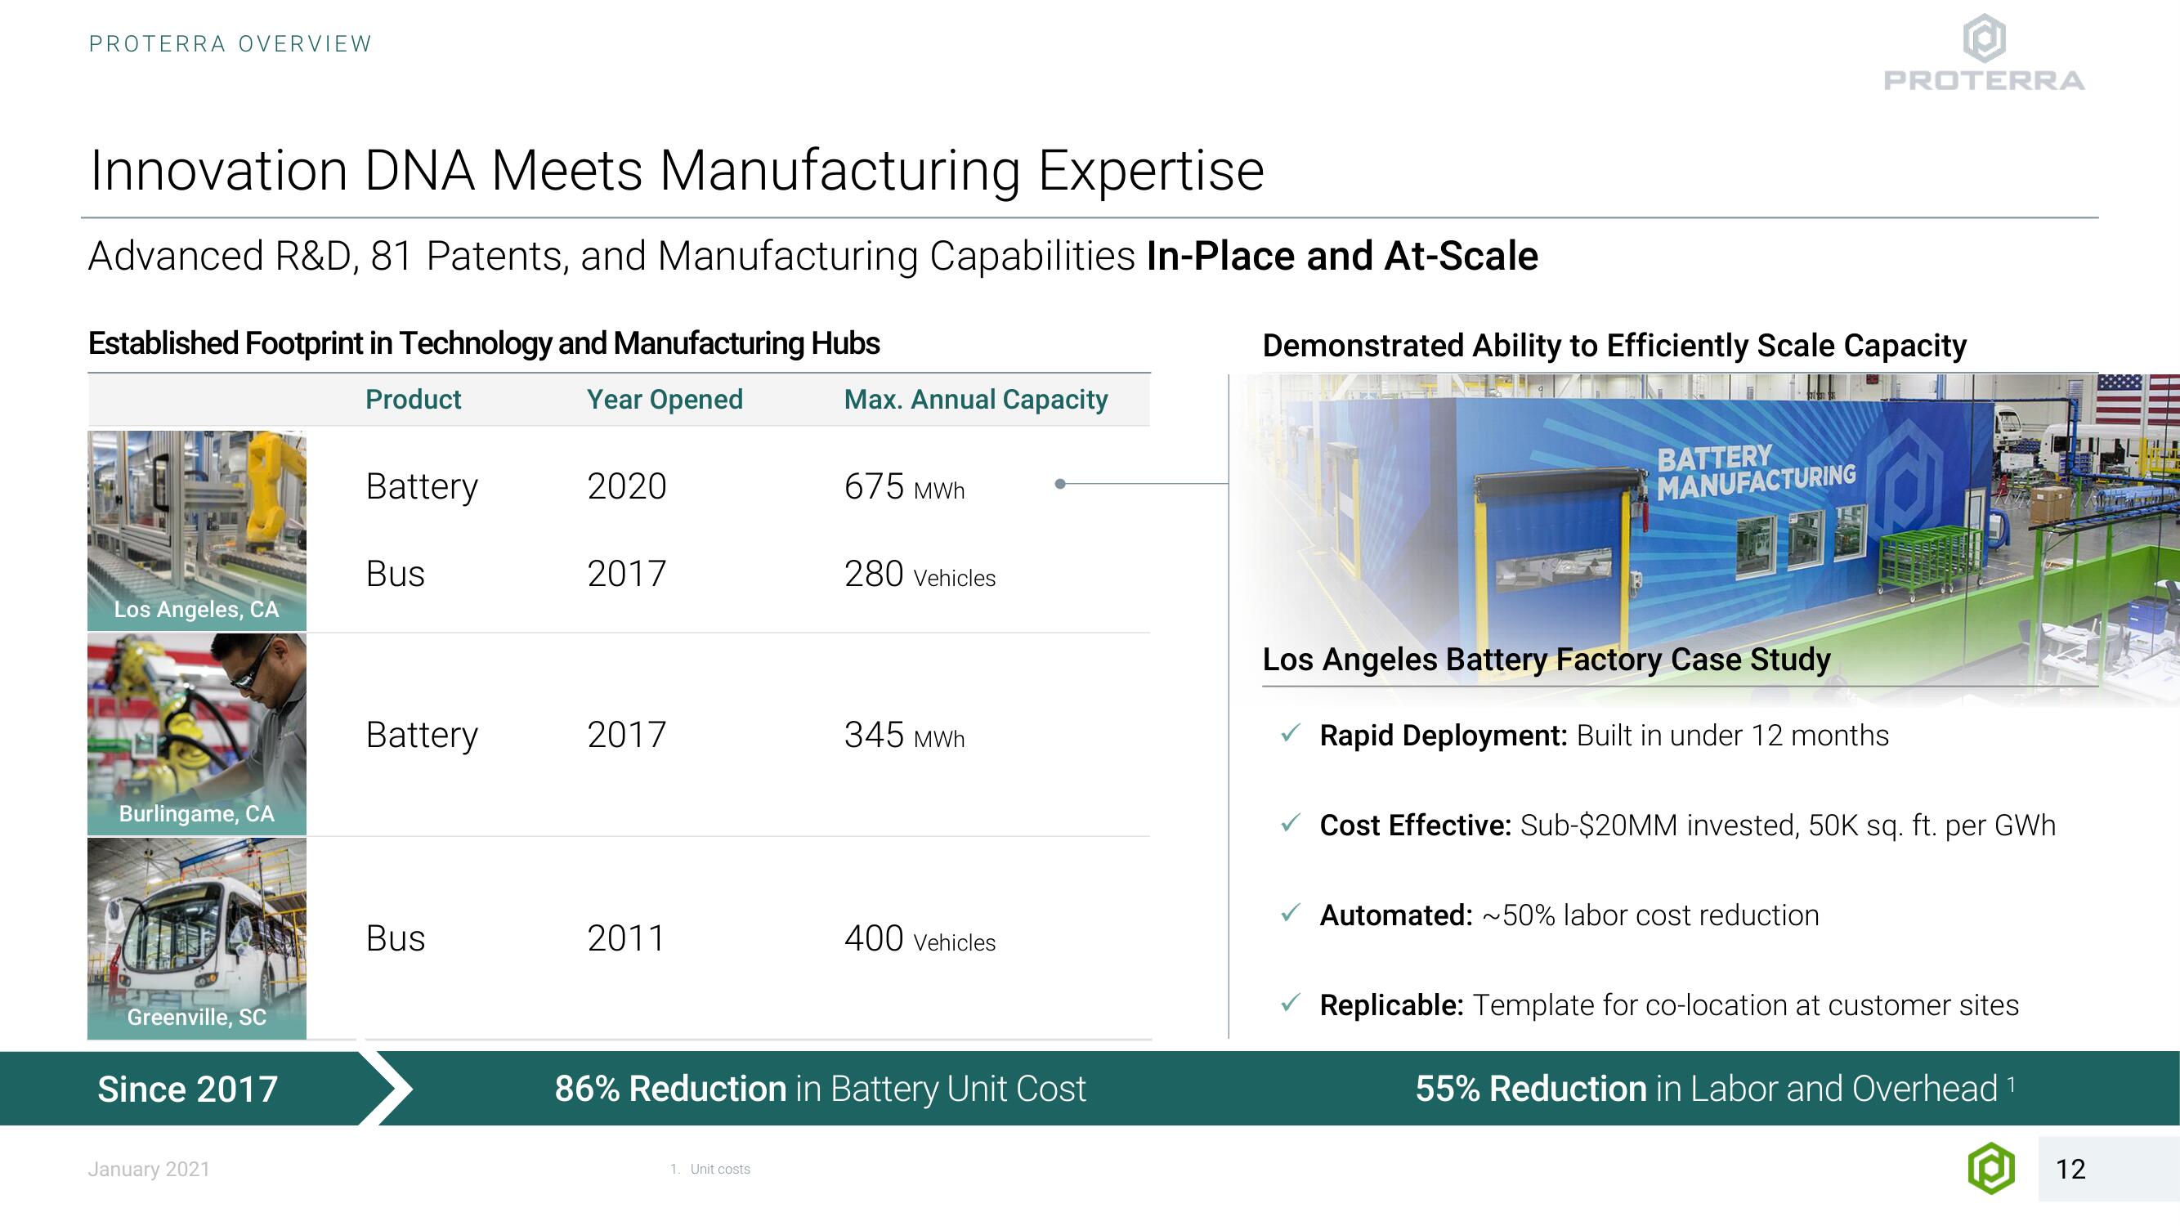Image resolution: width=2180 pixels, height=1226 pixels.
Task: Click the 2017 year beside 280 Vehicles
Action: [x=627, y=575]
